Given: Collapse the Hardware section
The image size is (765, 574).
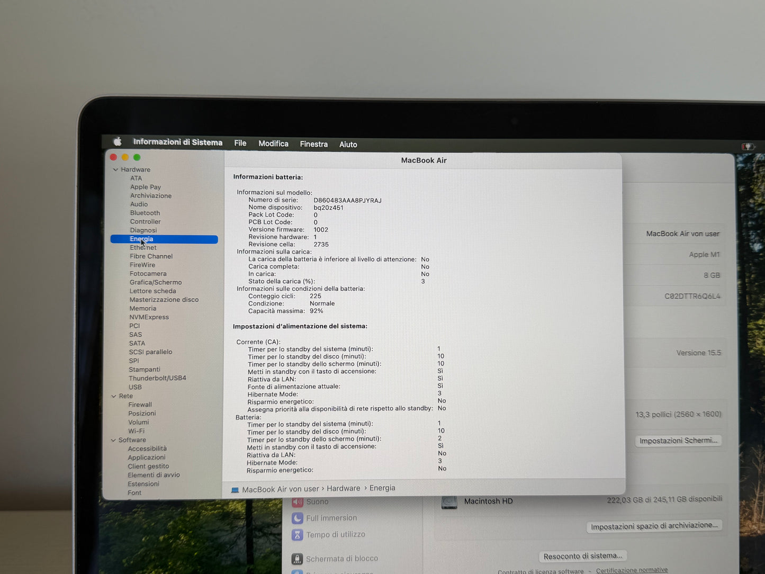Looking at the screenshot, I should tap(115, 169).
